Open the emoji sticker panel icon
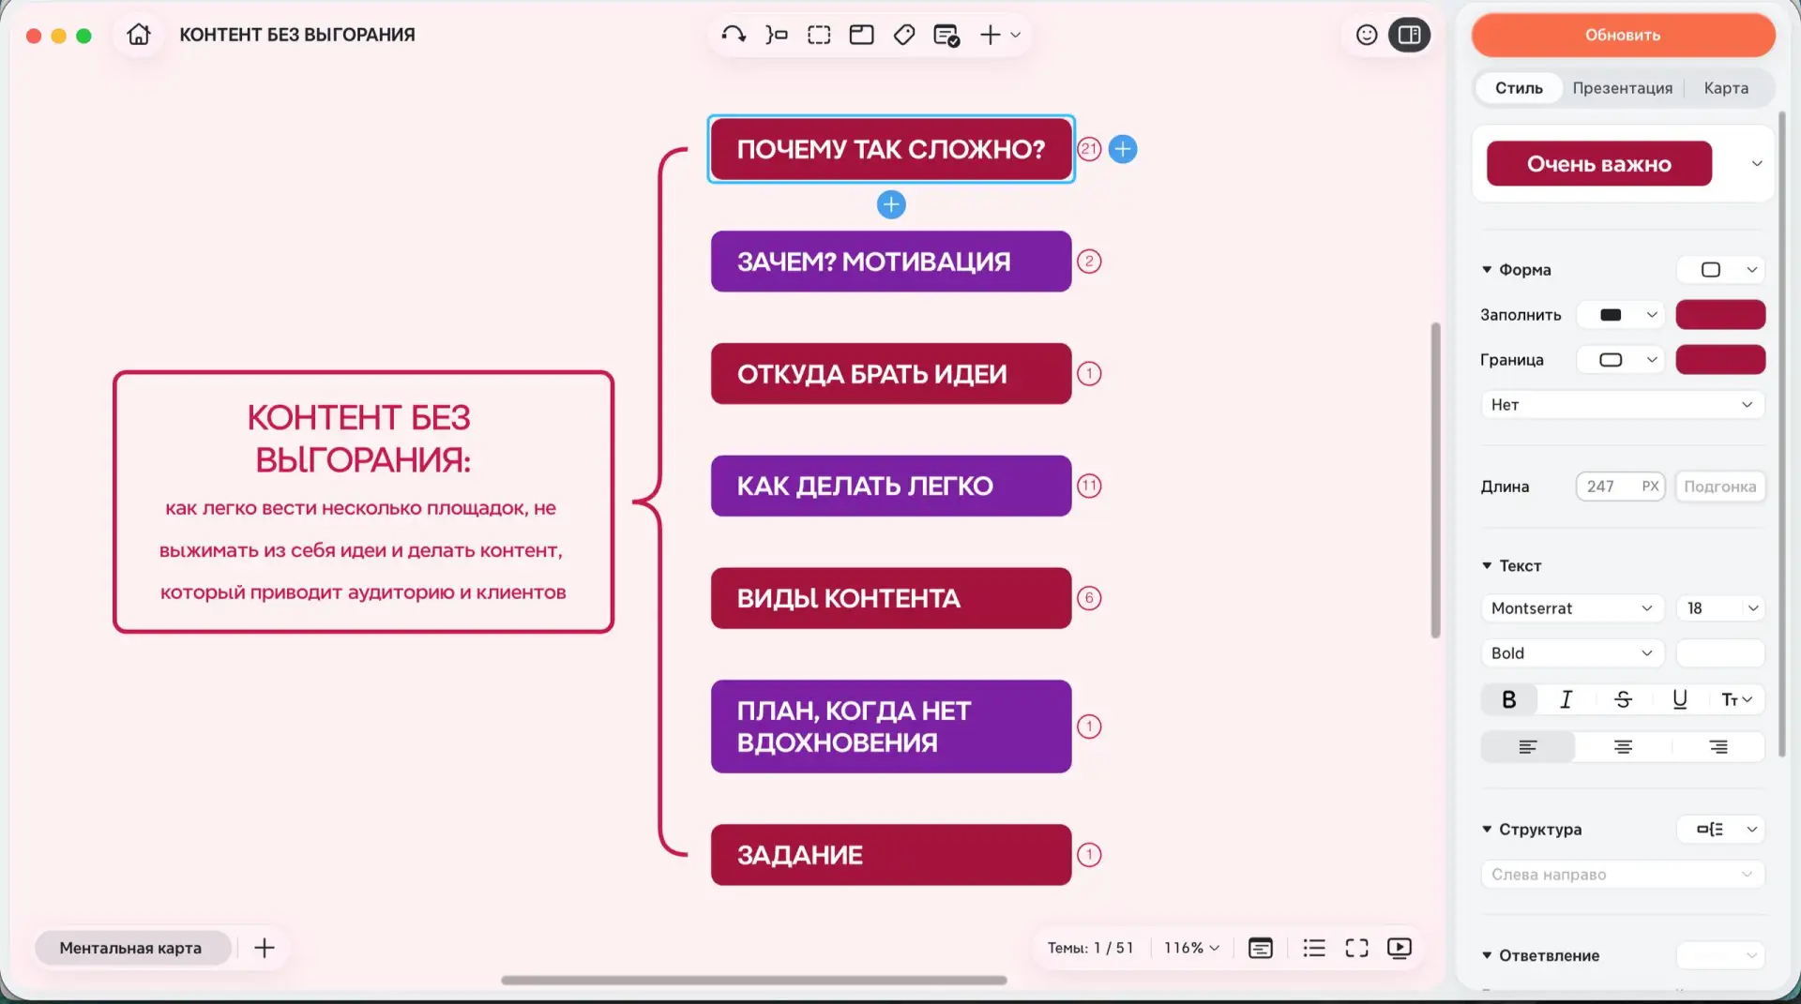The width and height of the screenshot is (1801, 1004). tap(1367, 35)
